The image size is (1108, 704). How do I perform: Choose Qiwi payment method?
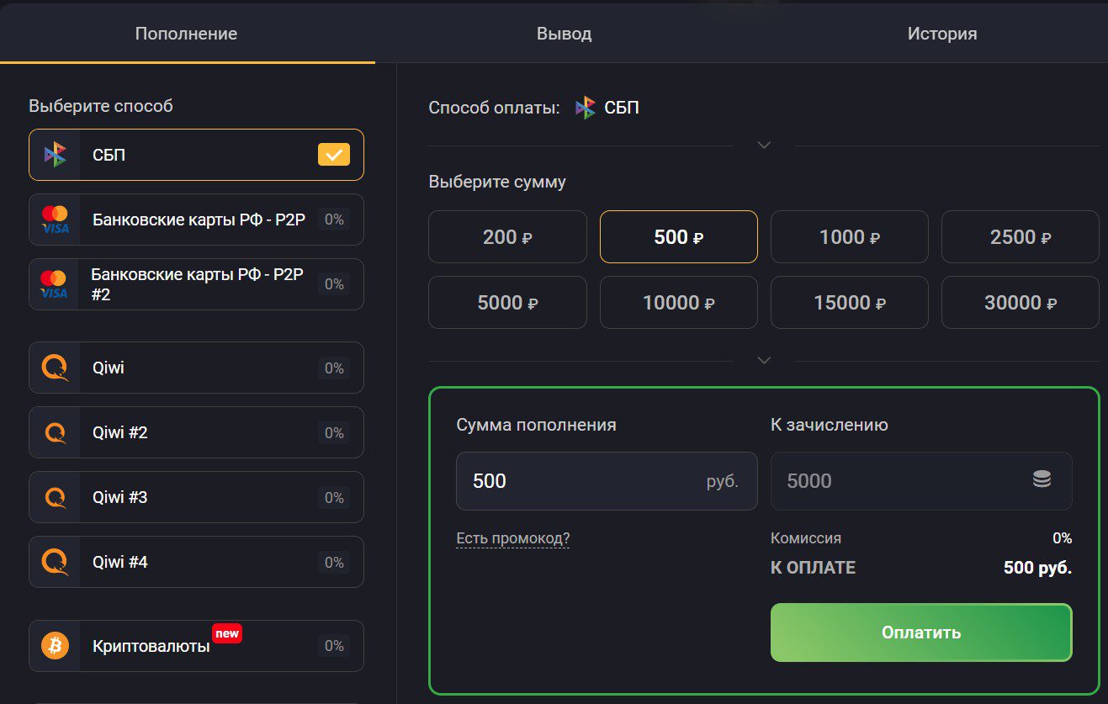tap(196, 368)
